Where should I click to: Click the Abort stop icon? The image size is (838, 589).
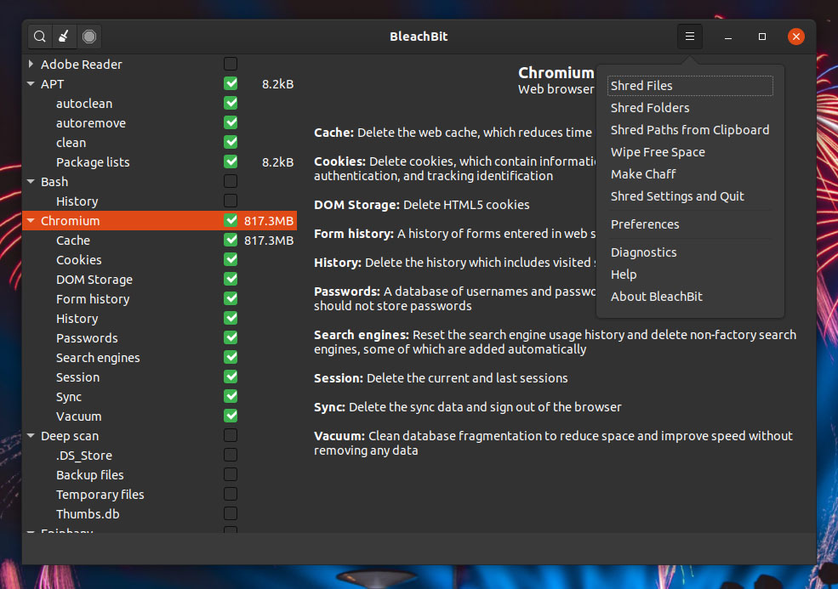(x=89, y=37)
